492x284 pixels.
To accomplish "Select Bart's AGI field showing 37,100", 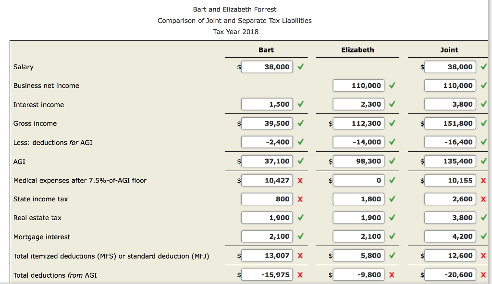I will tap(267, 161).
